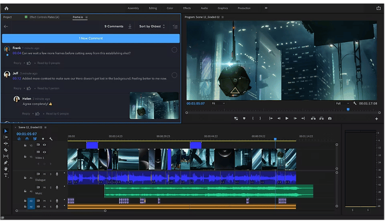Viewport: 385px width, 221px height.
Task: Click the timeline horizontal zoom scrollbar
Action: click(x=61, y=211)
